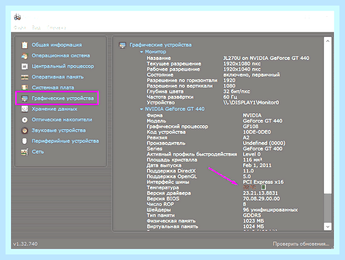Open the Файл menu
This screenshot has width=345, height=260.
click(x=20, y=28)
